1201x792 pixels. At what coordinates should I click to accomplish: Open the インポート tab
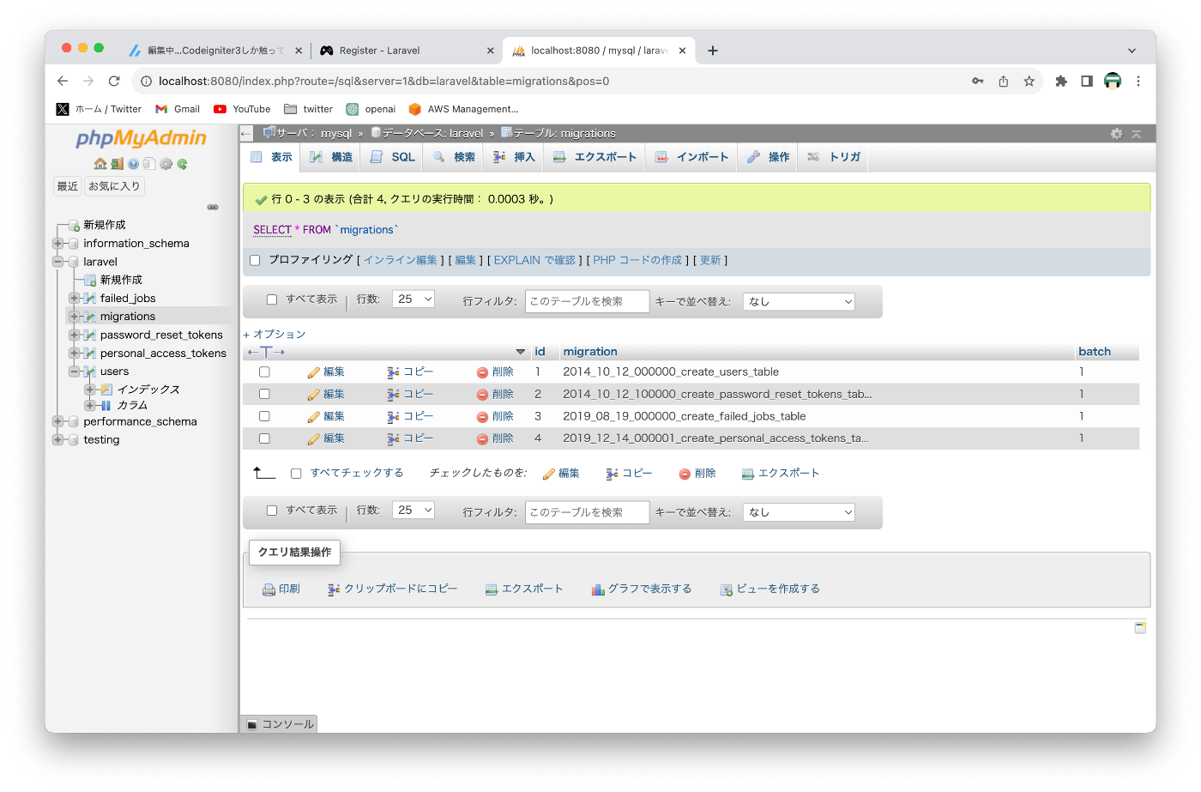click(x=691, y=157)
